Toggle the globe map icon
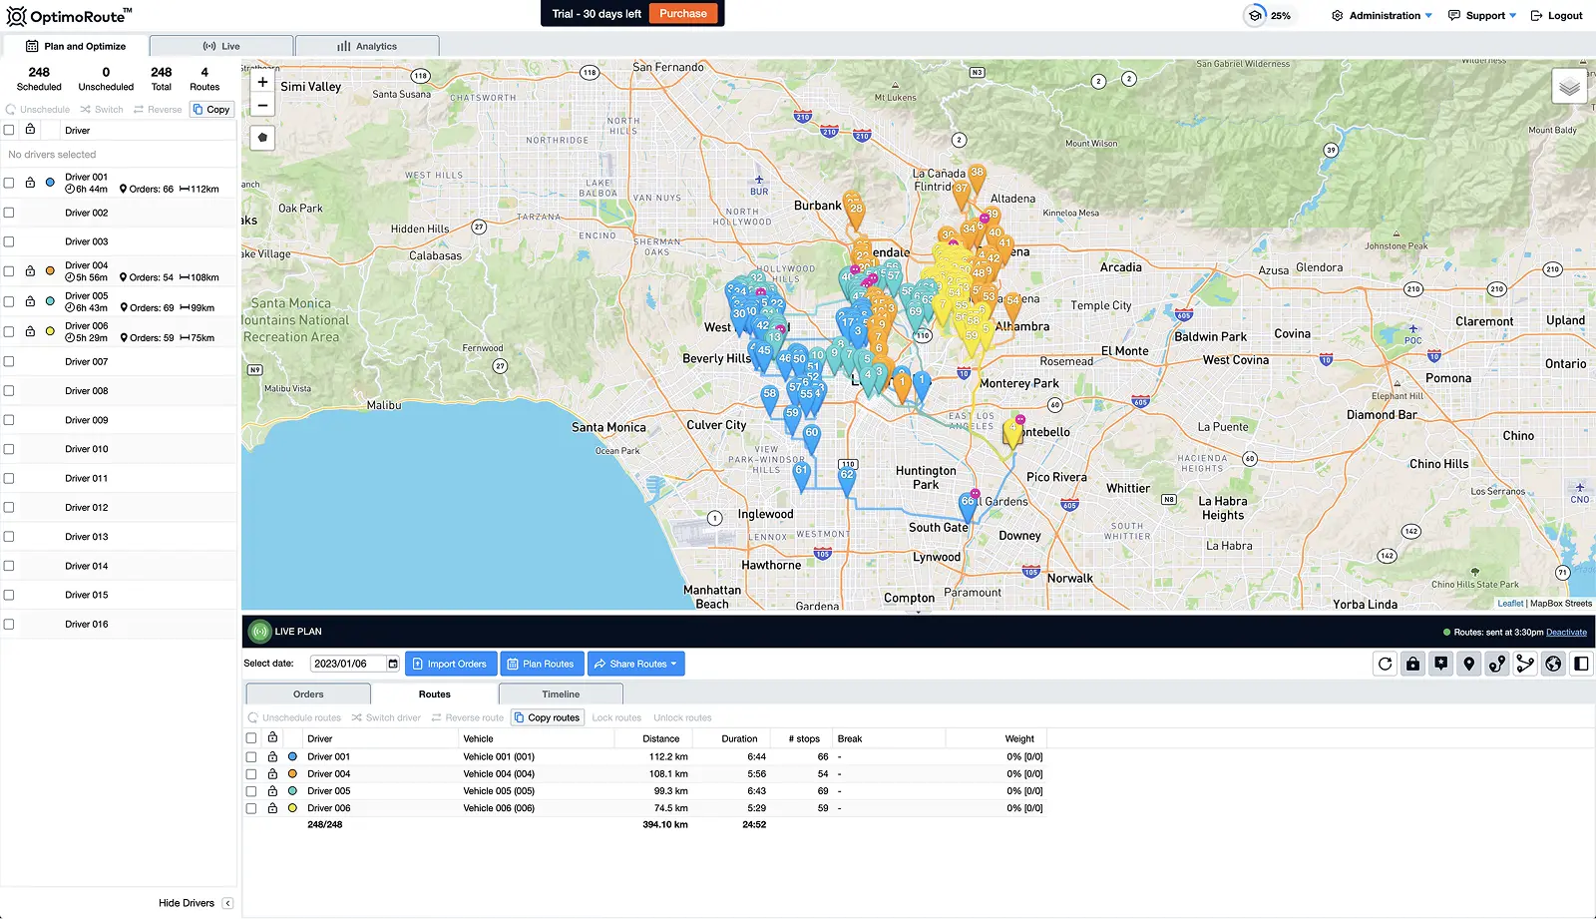Image resolution: width=1596 pixels, height=919 pixels. pyautogui.click(x=1553, y=664)
